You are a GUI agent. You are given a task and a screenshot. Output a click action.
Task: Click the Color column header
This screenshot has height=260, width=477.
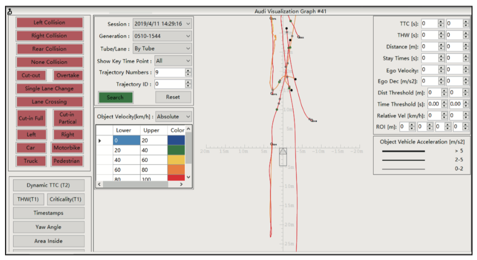pyautogui.click(x=177, y=130)
